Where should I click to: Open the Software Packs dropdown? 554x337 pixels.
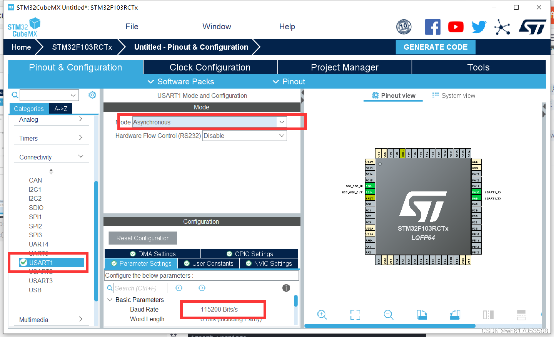tap(181, 82)
